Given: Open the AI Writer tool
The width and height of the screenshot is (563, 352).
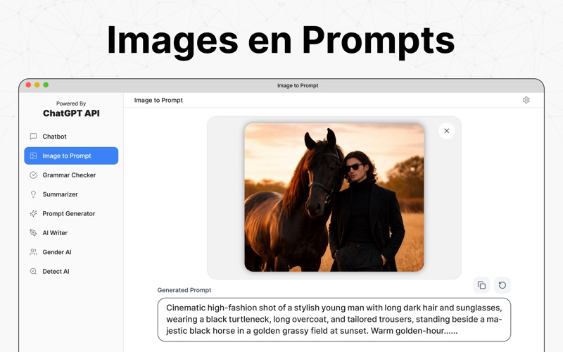Looking at the screenshot, I should point(71,233).
